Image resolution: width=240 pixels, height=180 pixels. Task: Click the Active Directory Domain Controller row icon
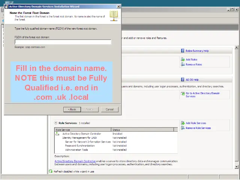click(x=57, y=133)
